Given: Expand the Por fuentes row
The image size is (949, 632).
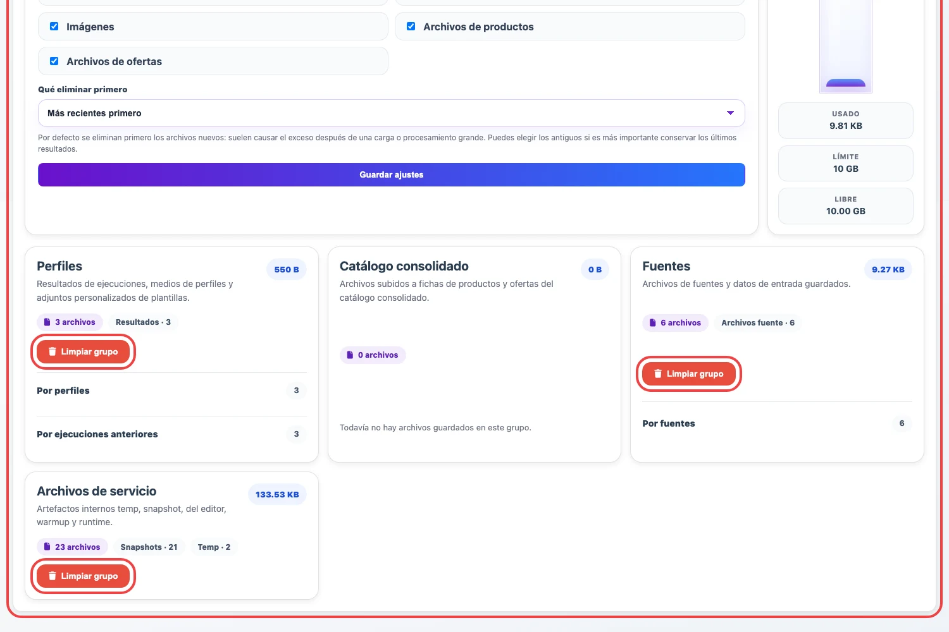Looking at the screenshot, I should tap(777, 423).
